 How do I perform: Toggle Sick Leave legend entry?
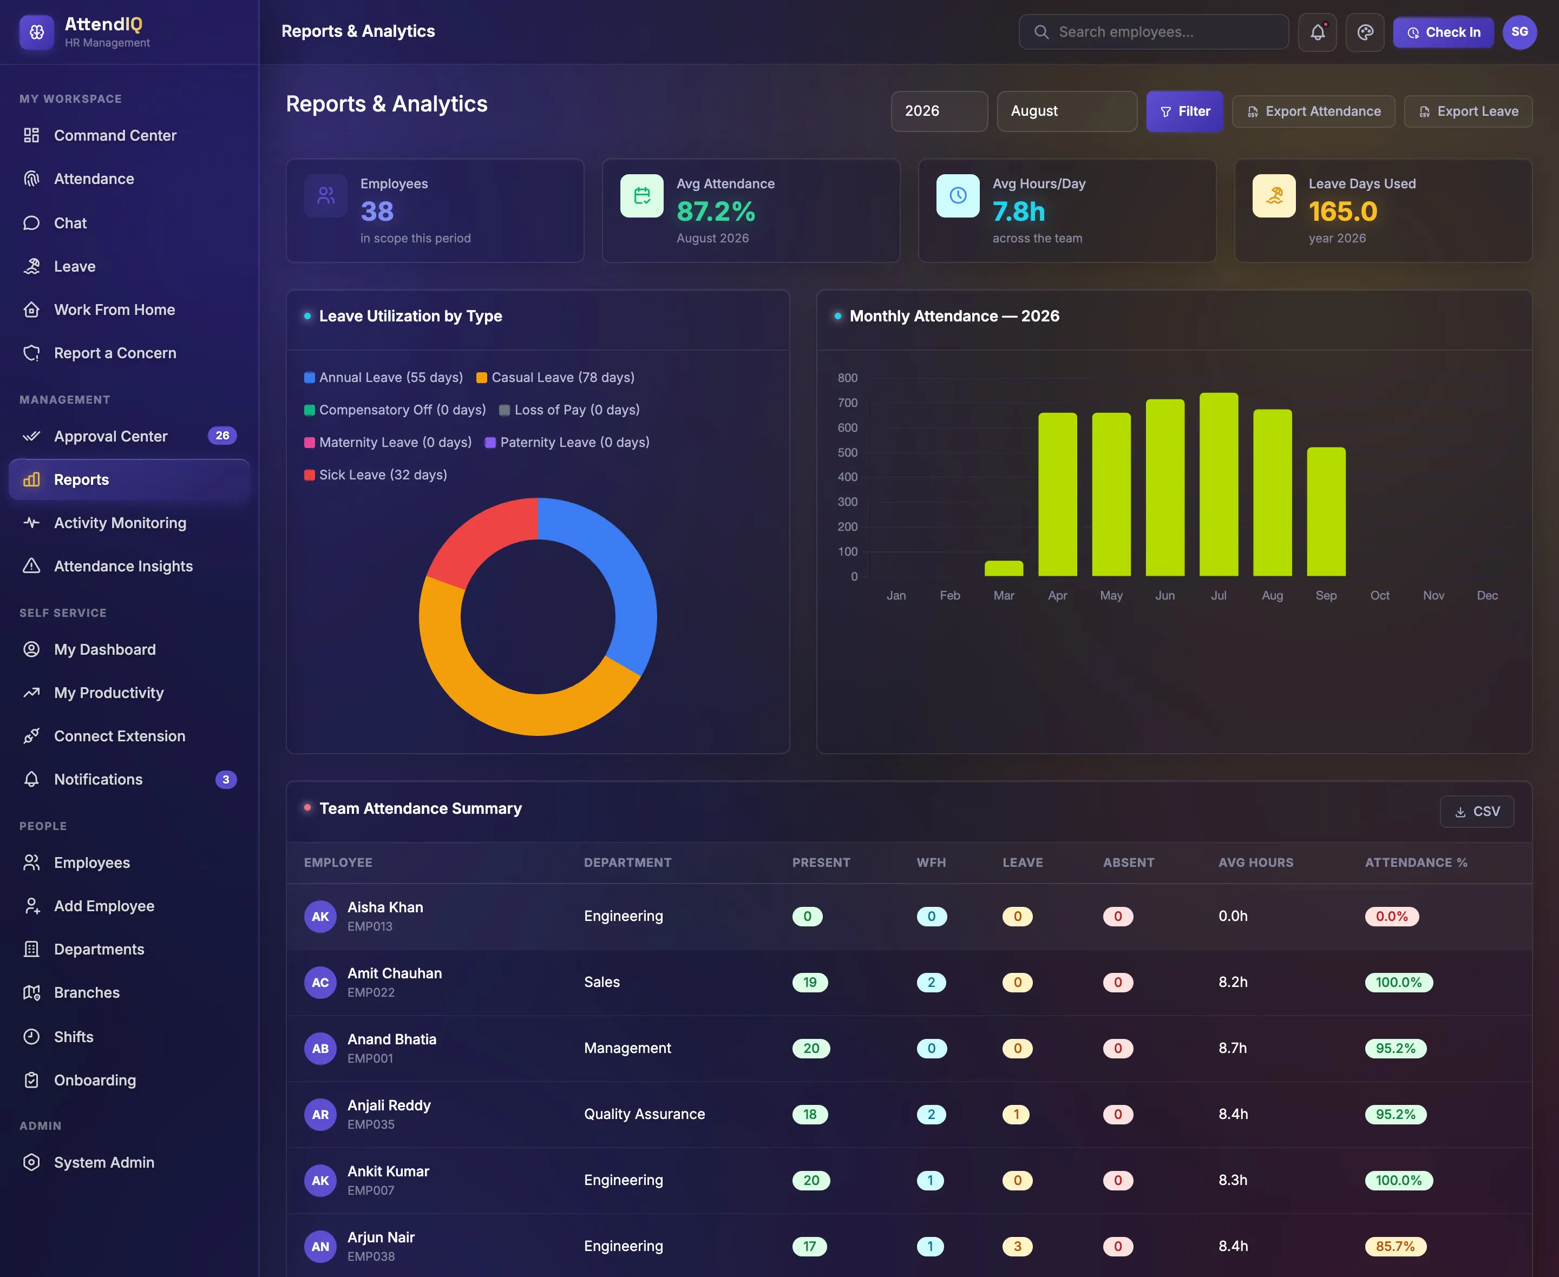point(375,475)
